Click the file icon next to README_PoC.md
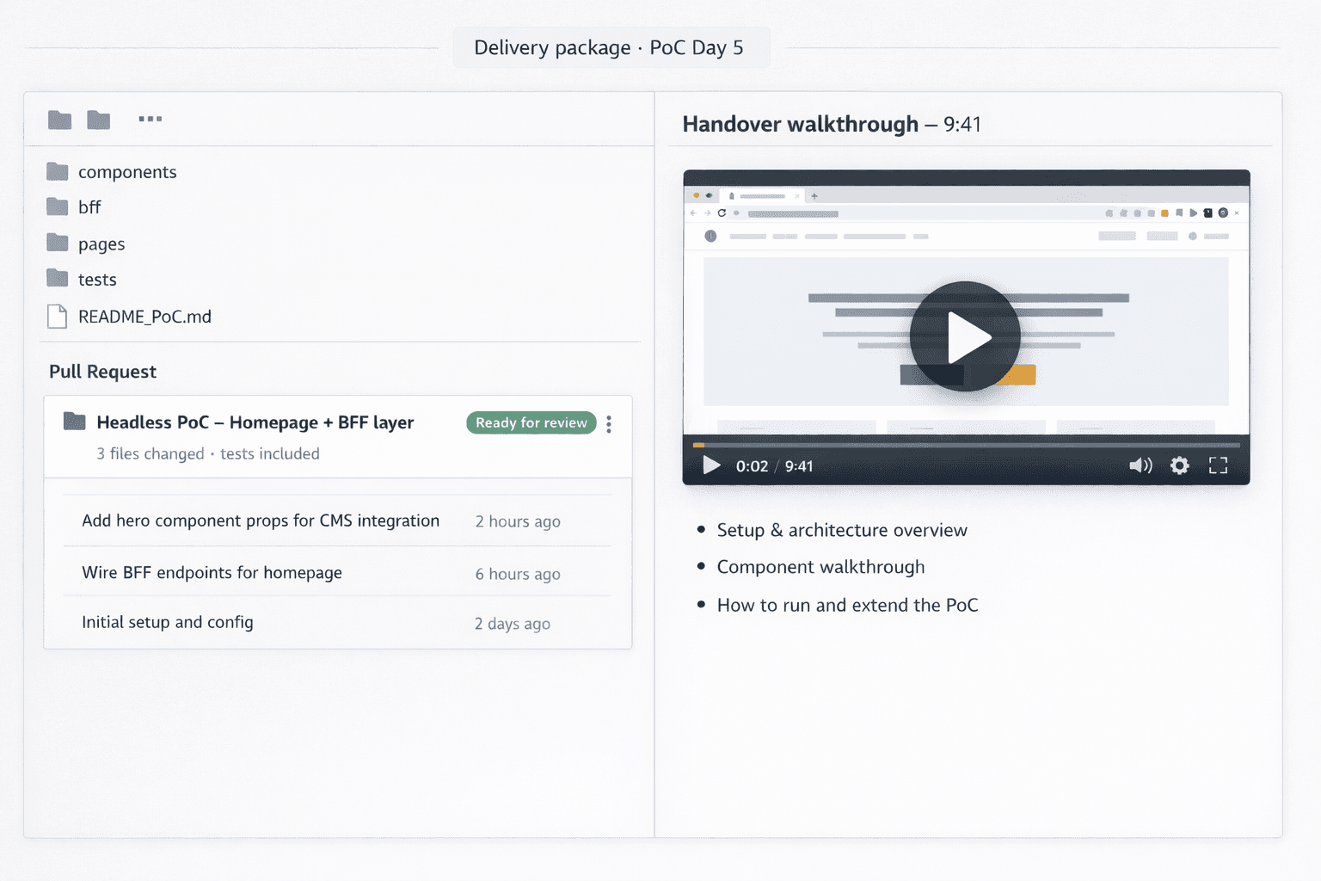Image resolution: width=1321 pixels, height=881 pixels. (x=57, y=316)
